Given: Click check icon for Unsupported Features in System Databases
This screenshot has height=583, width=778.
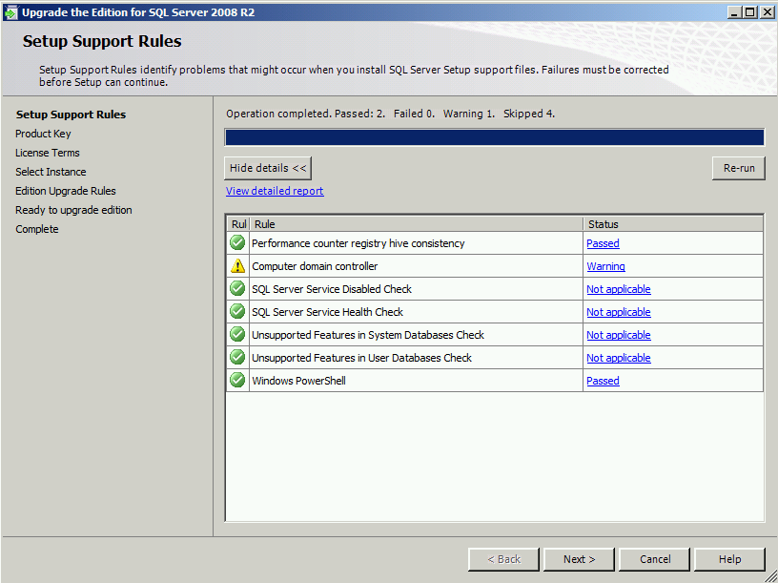Looking at the screenshot, I should click(x=237, y=334).
